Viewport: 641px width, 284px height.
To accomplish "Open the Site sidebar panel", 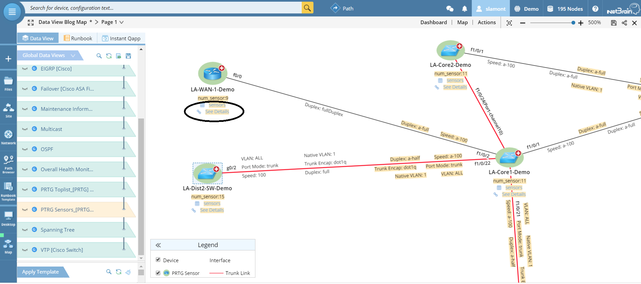I will (8, 111).
